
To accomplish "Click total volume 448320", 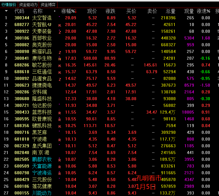I will tap(168, 38).
